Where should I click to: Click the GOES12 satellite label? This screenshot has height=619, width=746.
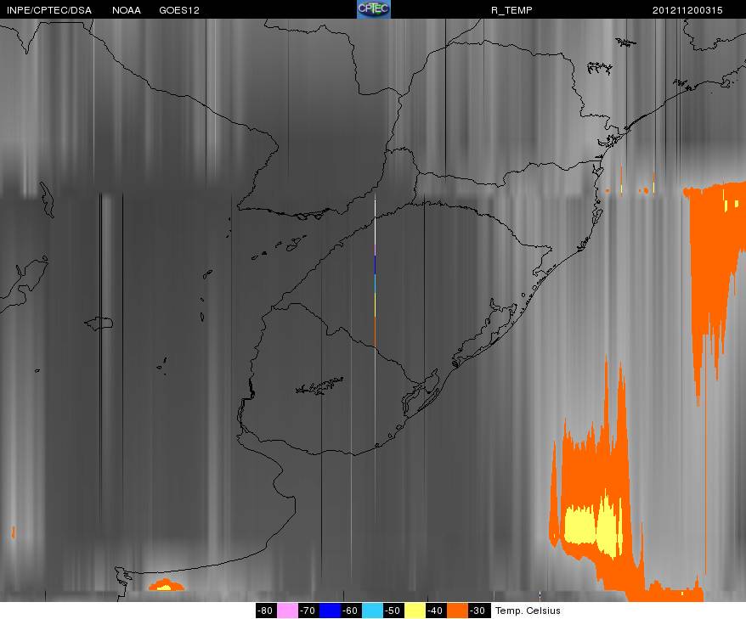pyautogui.click(x=179, y=10)
